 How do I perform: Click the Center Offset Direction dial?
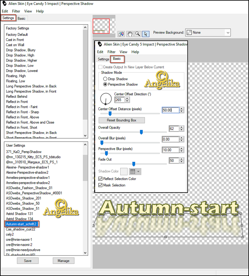pyautogui.click(x=106, y=99)
